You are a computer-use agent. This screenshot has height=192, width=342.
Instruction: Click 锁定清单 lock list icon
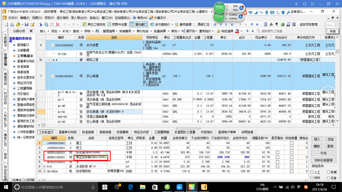coord(225,31)
